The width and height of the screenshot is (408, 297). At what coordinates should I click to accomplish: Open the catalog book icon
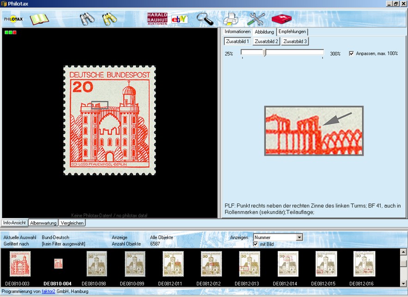pos(39,19)
